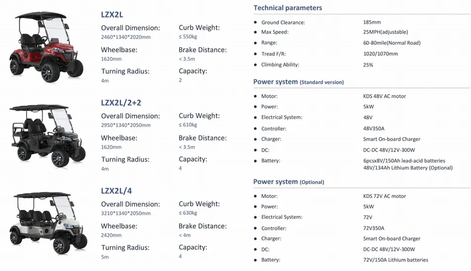Image resolution: width=471 pixels, height=271 pixels.
Task: Click the Technical parameters section heading
Action: tap(287, 8)
